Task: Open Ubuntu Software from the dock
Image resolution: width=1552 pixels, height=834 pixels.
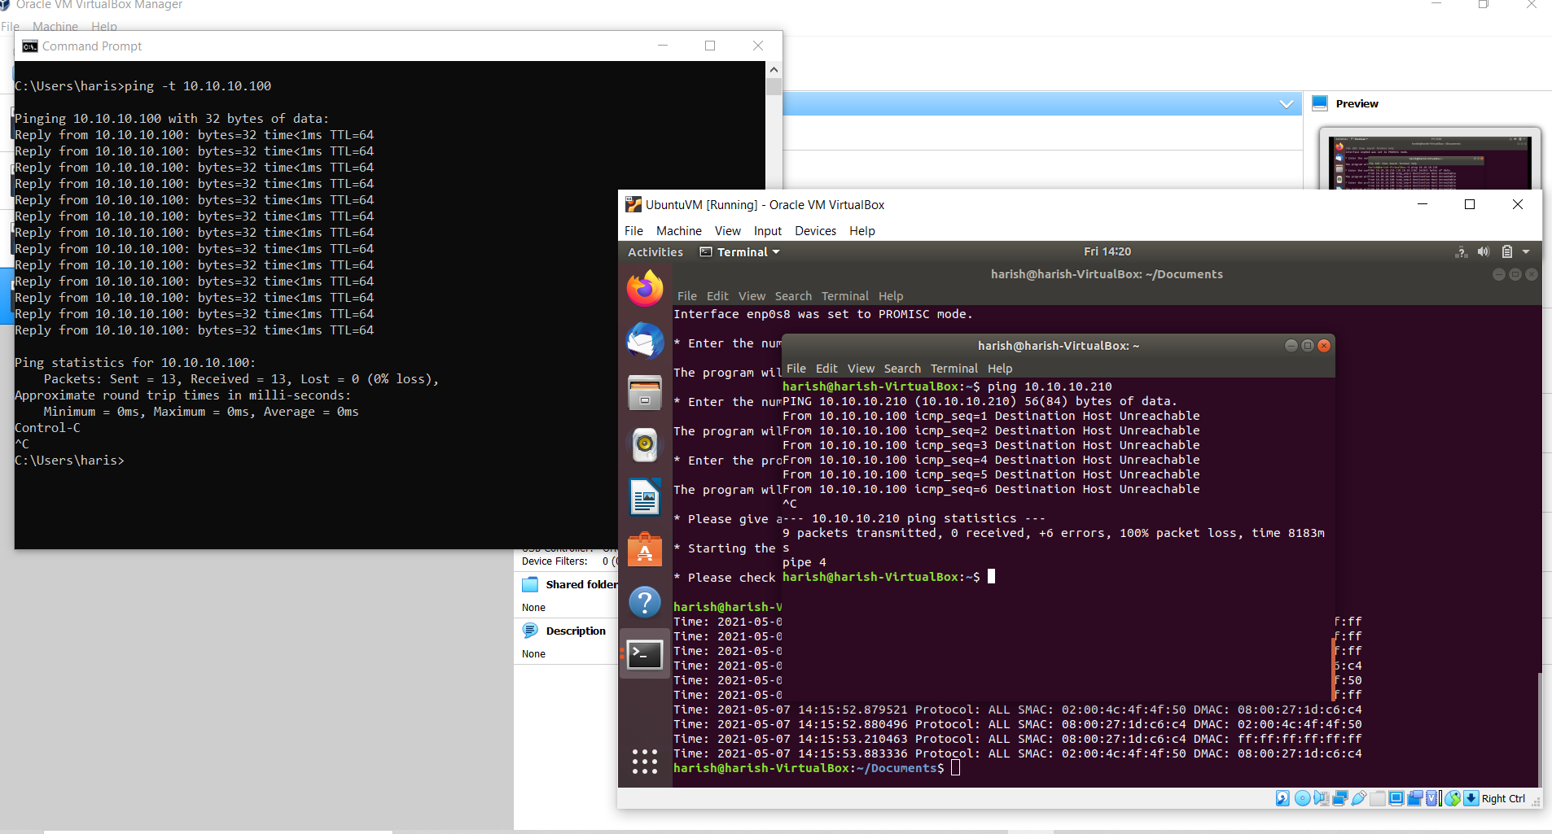Action: (x=645, y=549)
